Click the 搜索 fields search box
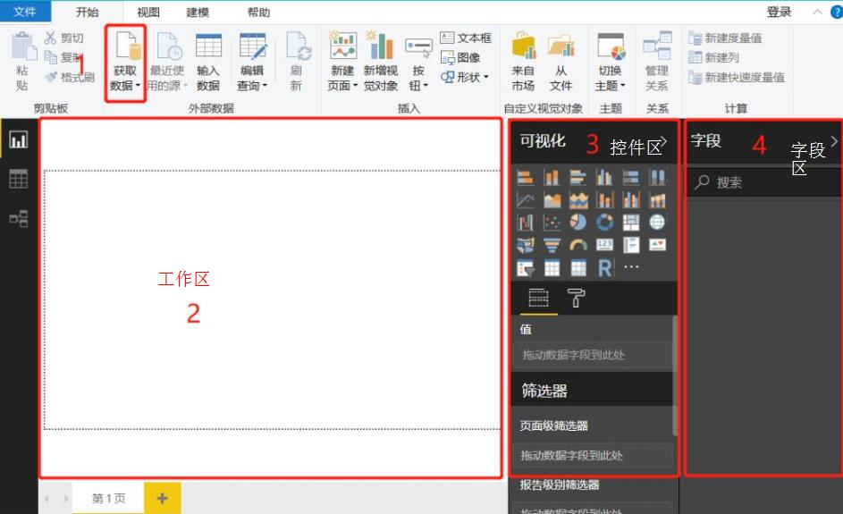This screenshot has height=514, width=843. [763, 182]
